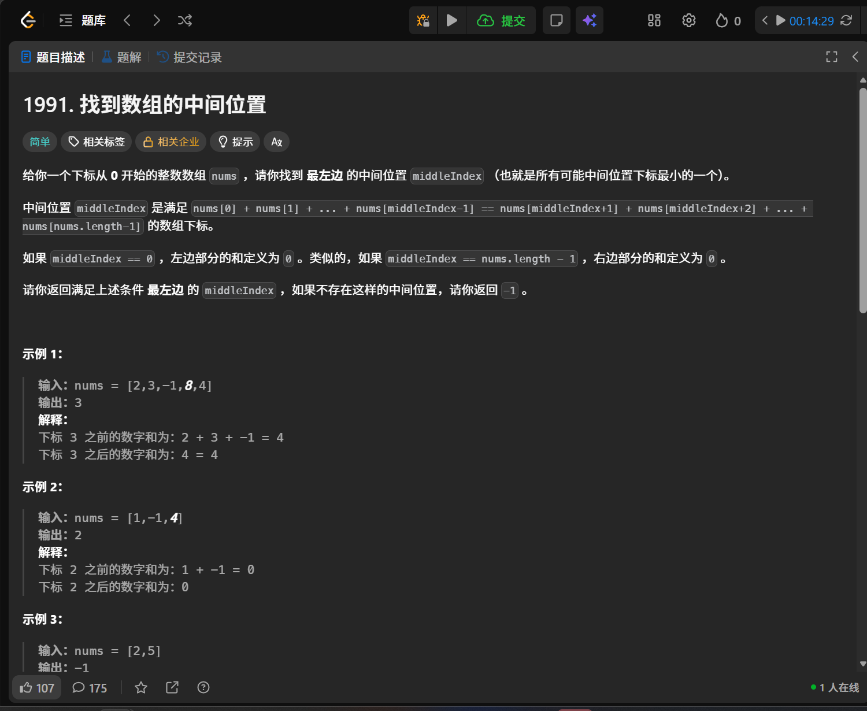The width and height of the screenshot is (867, 711).
Task: Click the 00:14:29 timer display
Action: point(812,21)
